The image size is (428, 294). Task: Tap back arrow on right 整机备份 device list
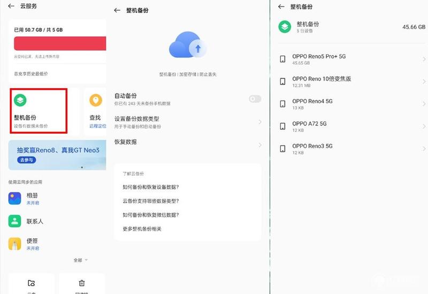click(281, 6)
